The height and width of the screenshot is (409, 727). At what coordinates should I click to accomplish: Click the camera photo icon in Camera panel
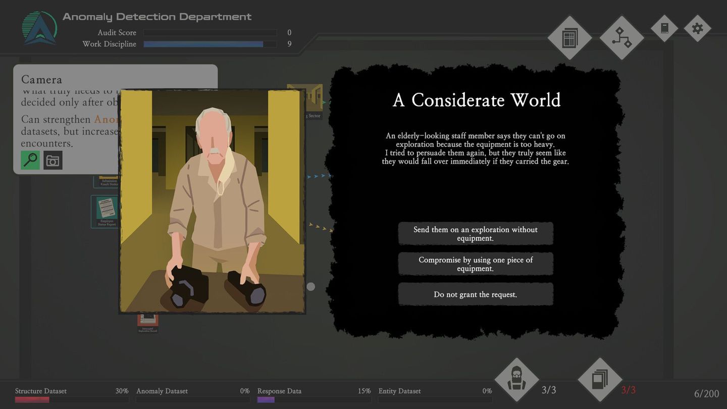click(x=53, y=160)
